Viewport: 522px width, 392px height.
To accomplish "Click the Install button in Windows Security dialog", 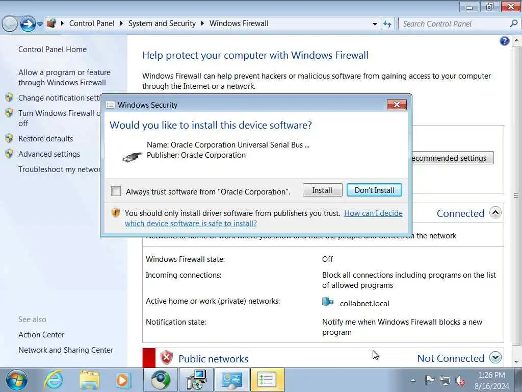I will pos(322,190).
